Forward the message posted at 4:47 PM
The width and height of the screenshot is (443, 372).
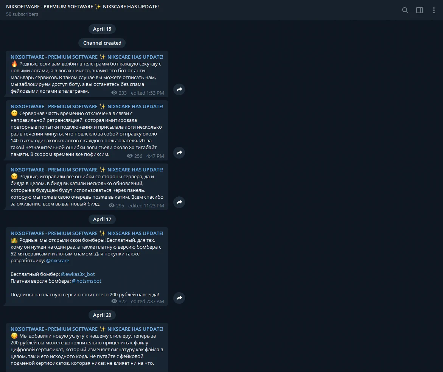[179, 153]
